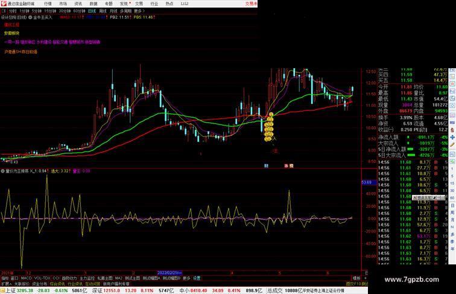Image resolution: width=456 pixels, height=294 pixels.
Task: Open the 互动问答 tab
Action: pos(93,284)
